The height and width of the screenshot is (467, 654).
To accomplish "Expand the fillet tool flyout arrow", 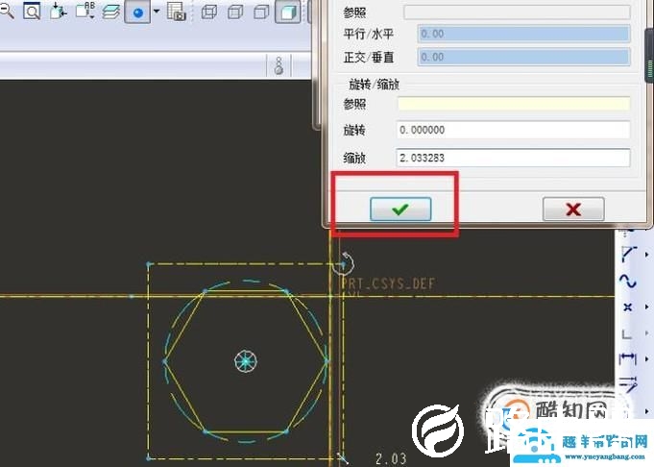I will 647,254.
